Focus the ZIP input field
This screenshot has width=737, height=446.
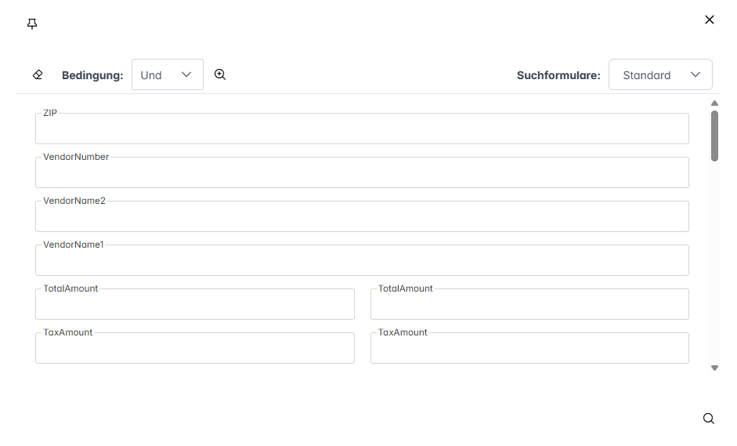click(362, 130)
